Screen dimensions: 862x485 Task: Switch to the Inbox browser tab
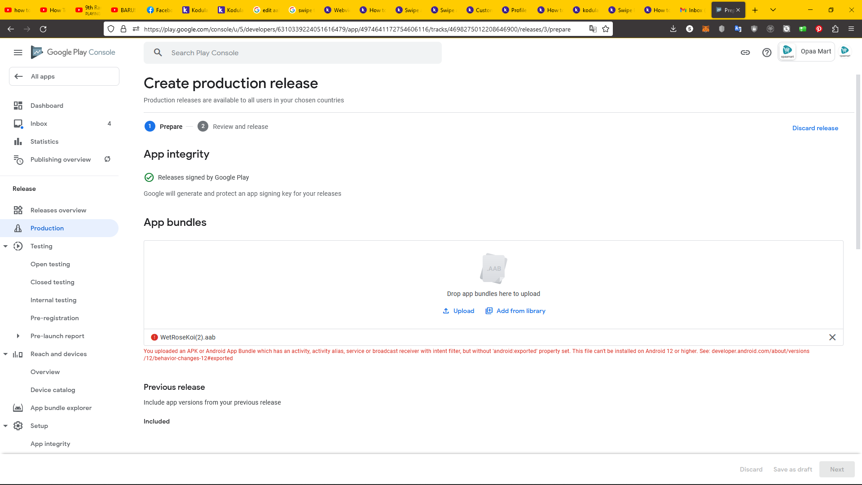click(692, 10)
